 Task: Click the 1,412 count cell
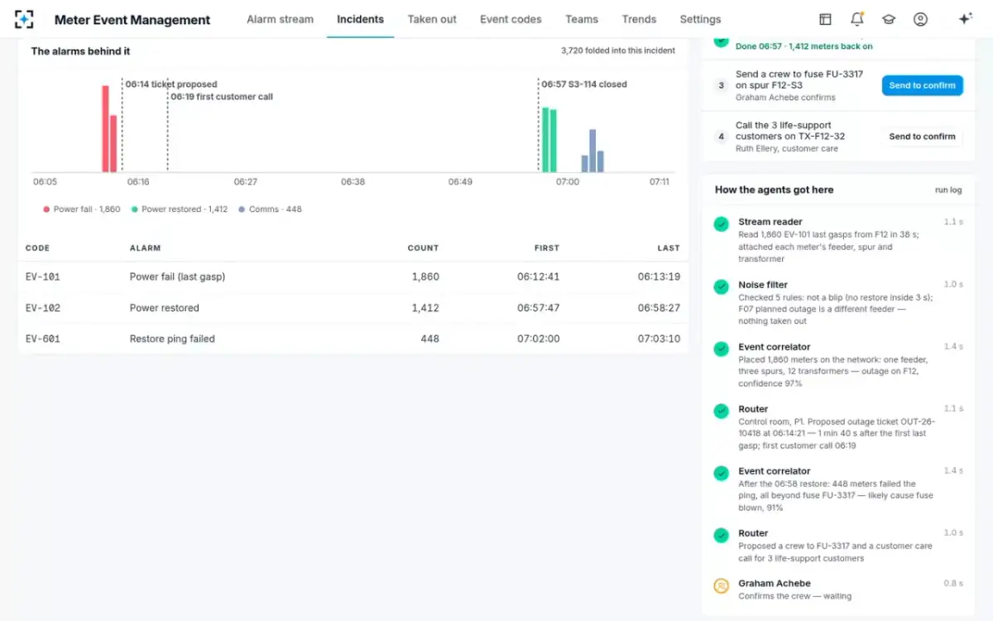click(x=425, y=308)
